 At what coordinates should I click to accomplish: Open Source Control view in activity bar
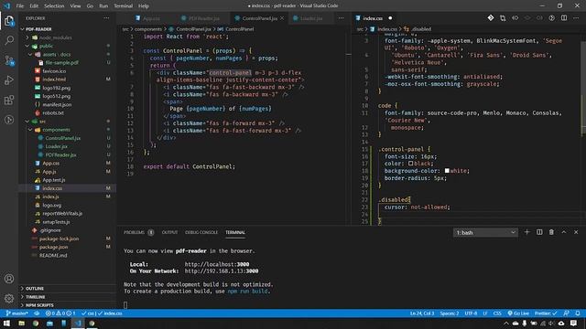click(9, 60)
